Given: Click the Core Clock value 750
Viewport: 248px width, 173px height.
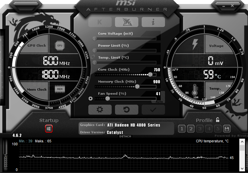Looking at the screenshot, I should point(157,70).
